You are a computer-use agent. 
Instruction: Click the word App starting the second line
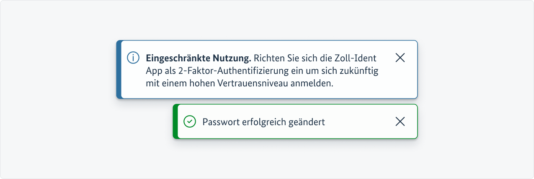point(154,71)
